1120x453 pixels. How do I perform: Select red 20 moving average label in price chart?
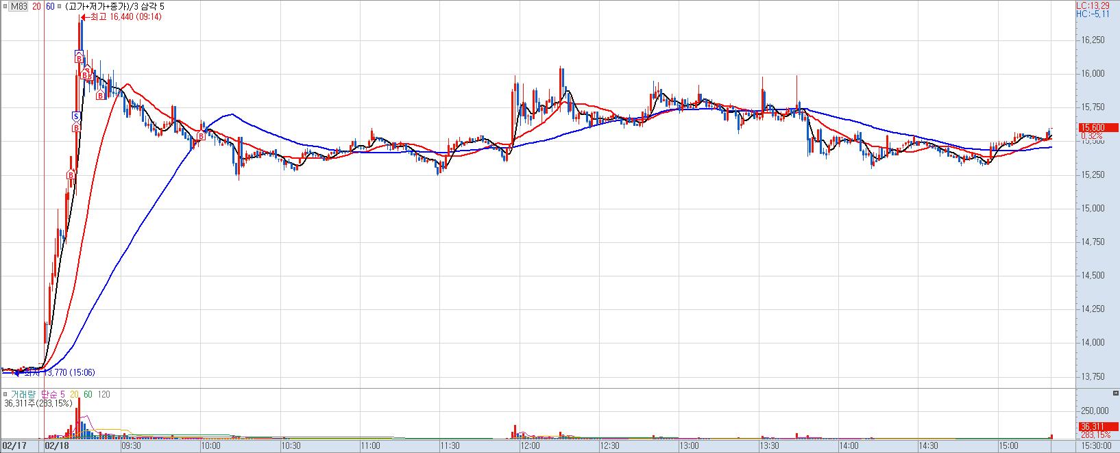point(36,6)
